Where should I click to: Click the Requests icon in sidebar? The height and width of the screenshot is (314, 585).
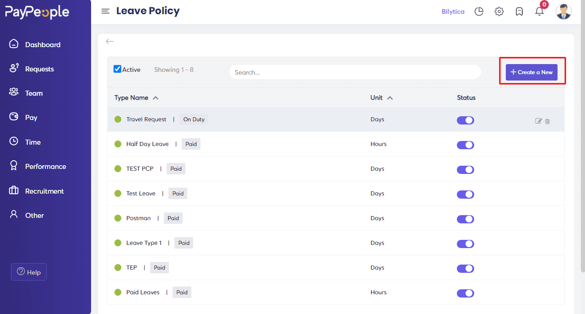point(14,69)
